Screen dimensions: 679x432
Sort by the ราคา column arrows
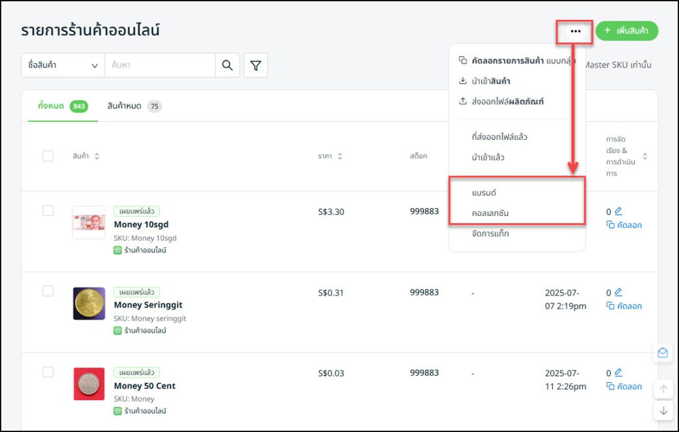pyautogui.click(x=340, y=156)
